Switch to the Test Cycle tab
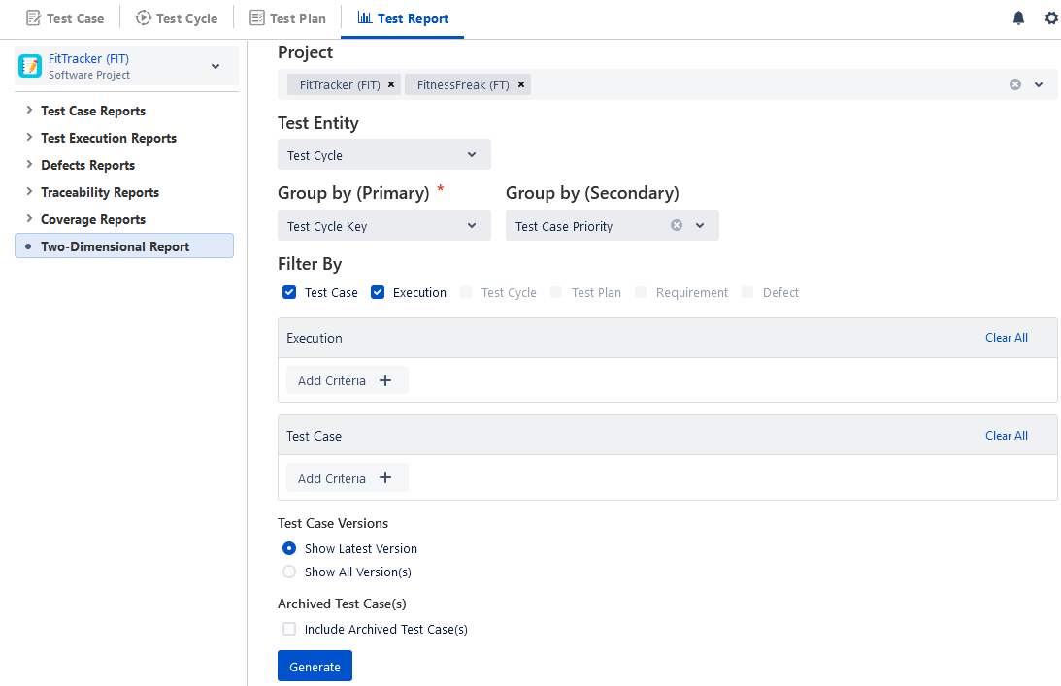The height and width of the screenshot is (686, 1061). [x=177, y=18]
